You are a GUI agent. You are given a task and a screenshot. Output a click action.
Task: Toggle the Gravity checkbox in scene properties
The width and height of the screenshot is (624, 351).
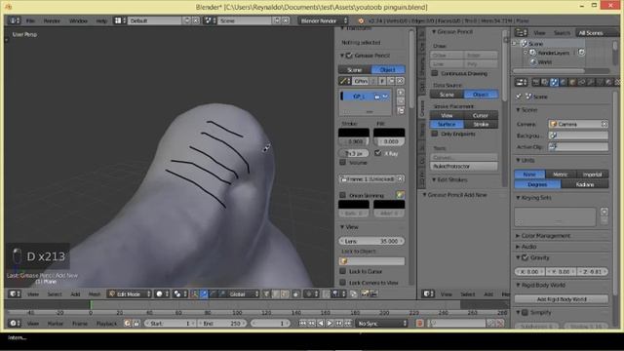526,257
